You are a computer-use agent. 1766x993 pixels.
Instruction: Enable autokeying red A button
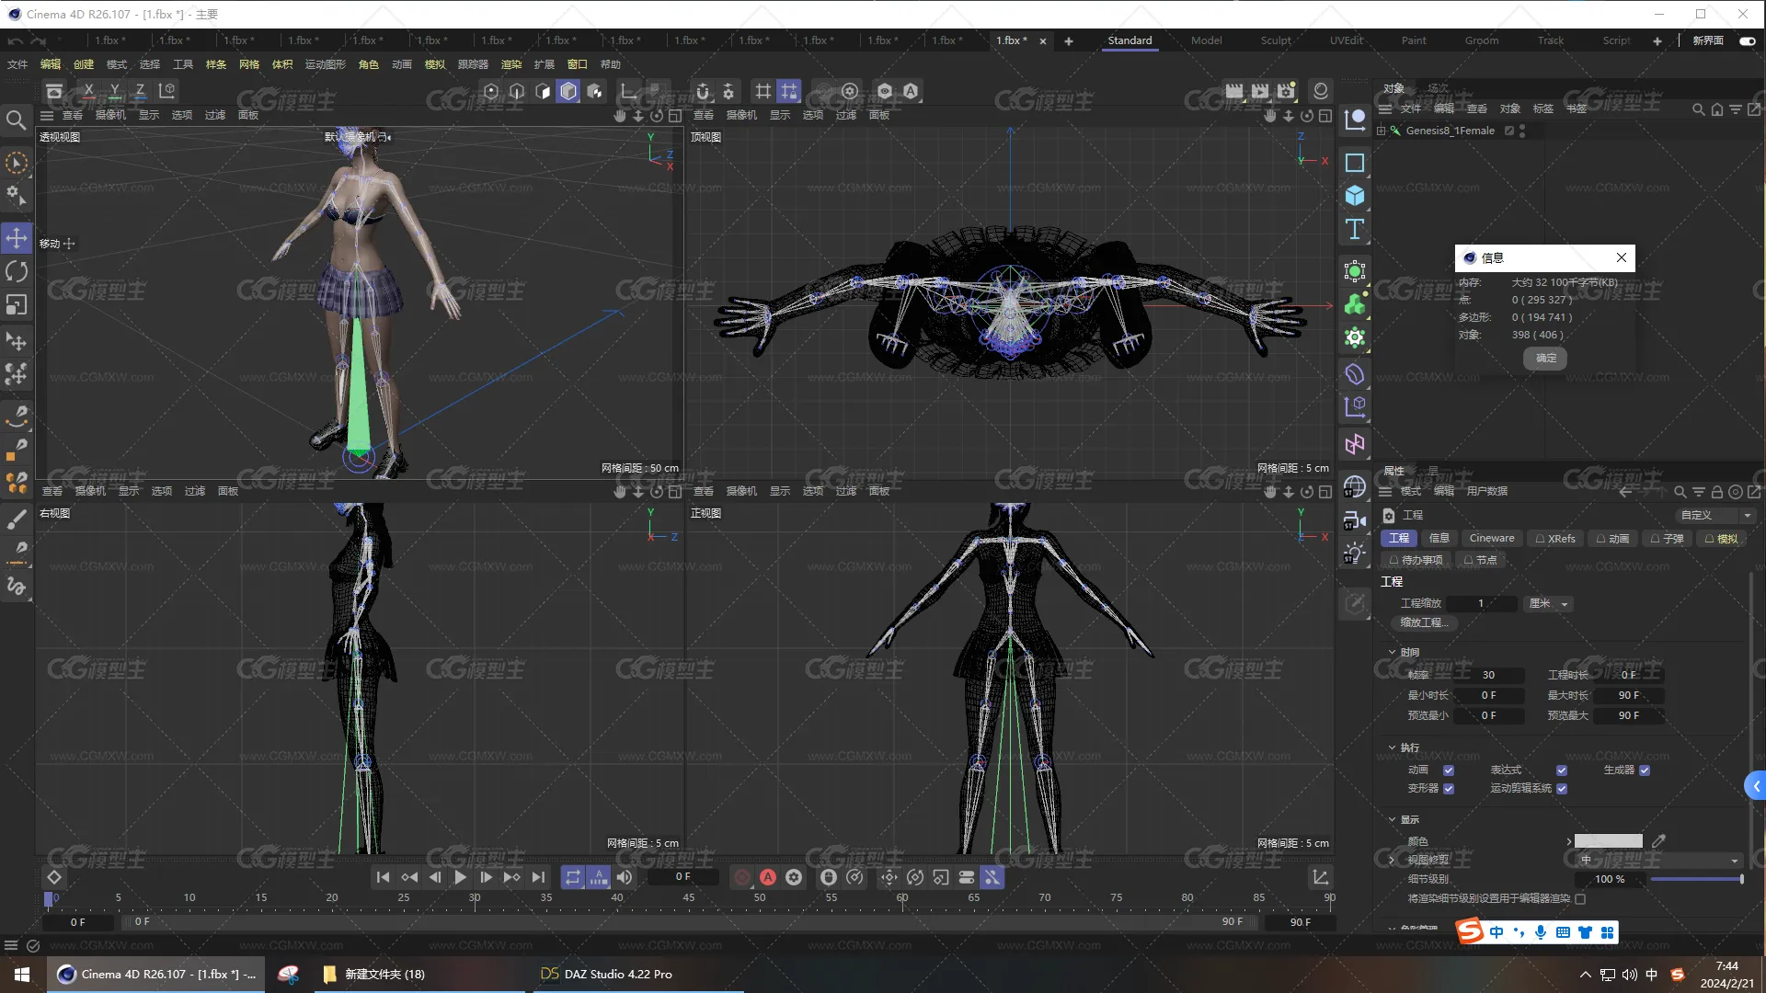point(768,877)
